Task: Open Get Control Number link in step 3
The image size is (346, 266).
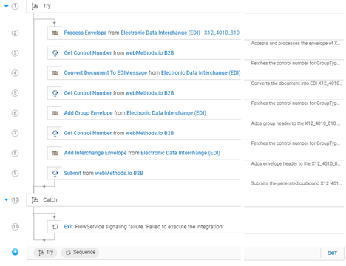Action: [x=88, y=53]
